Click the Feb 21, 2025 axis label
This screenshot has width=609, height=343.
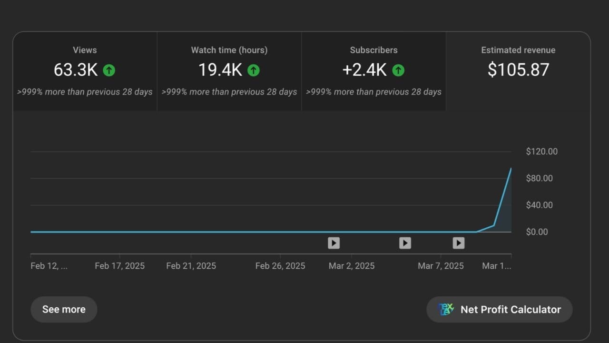(x=191, y=266)
